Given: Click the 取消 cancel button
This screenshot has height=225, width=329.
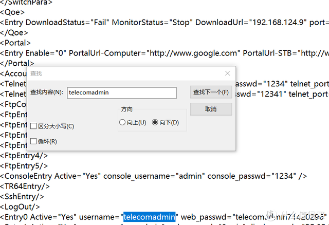Looking at the screenshot, I should tap(211, 109).
